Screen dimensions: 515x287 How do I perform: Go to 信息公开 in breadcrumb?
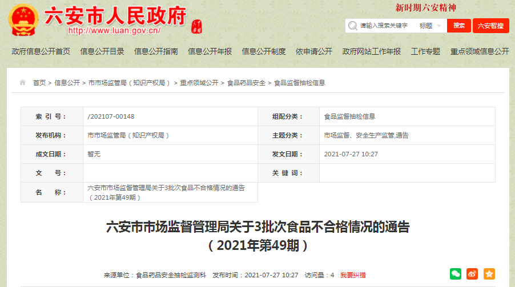point(67,83)
